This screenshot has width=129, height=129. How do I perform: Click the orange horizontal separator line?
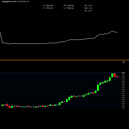(64, 60)
